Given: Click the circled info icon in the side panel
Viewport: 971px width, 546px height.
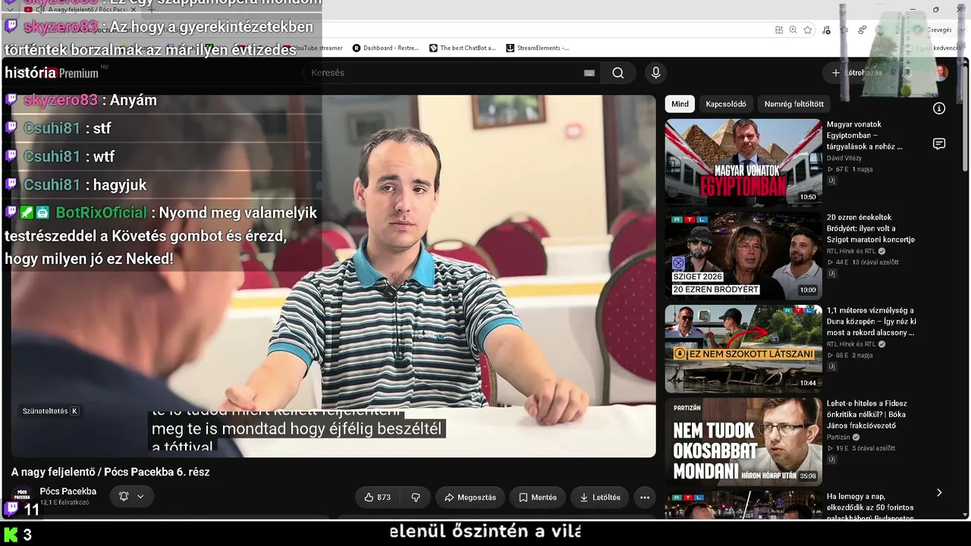Looking at the screenshot, I should tap(939, 108).
